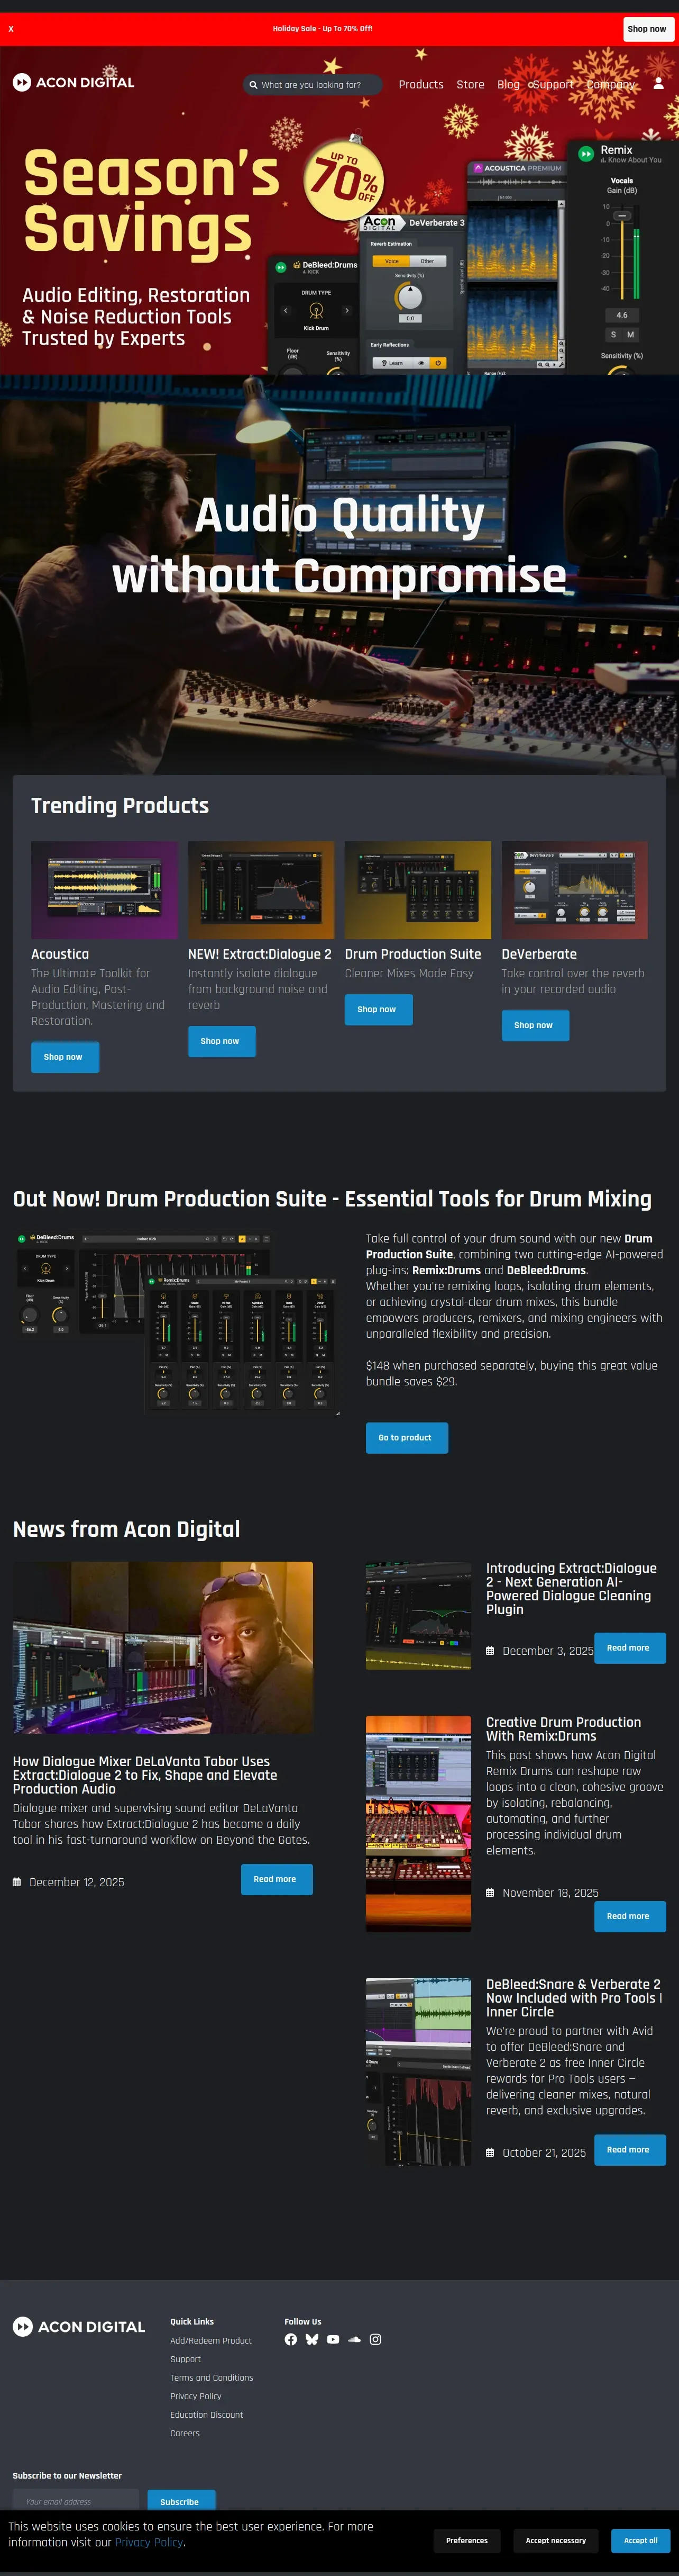Click the DeVerberate product title
Image resolution: width=679 pixels, height=2576 pixels.
[539, 954]
